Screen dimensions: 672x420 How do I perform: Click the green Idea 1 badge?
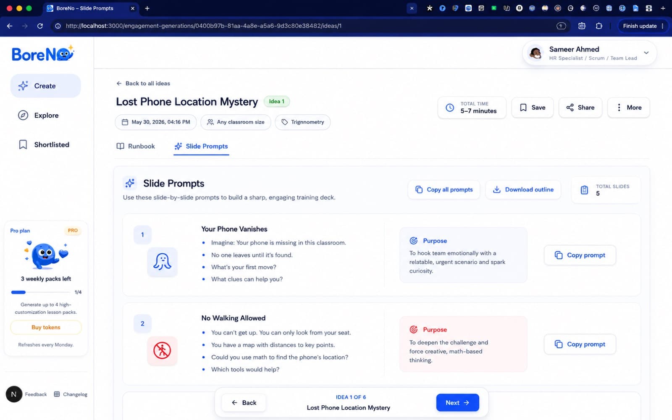[276, 101]
